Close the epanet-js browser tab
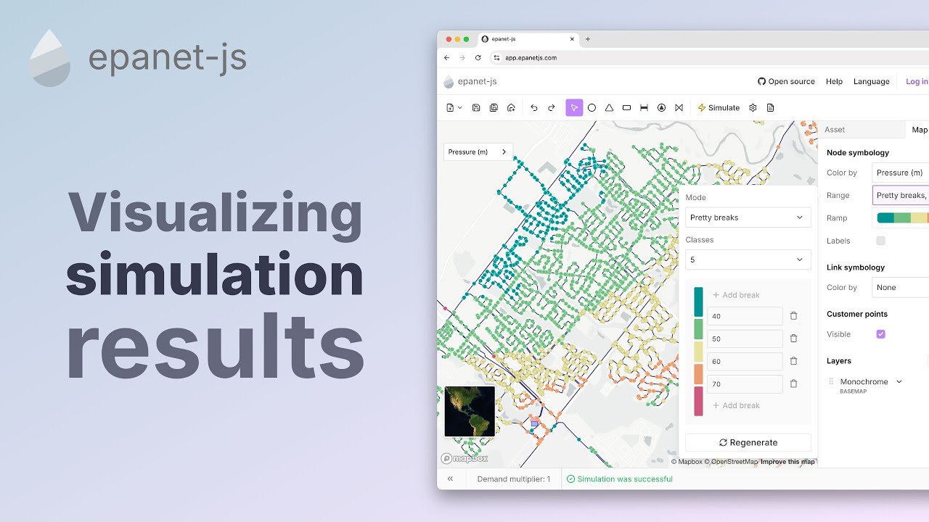 (x=572, y=39)
